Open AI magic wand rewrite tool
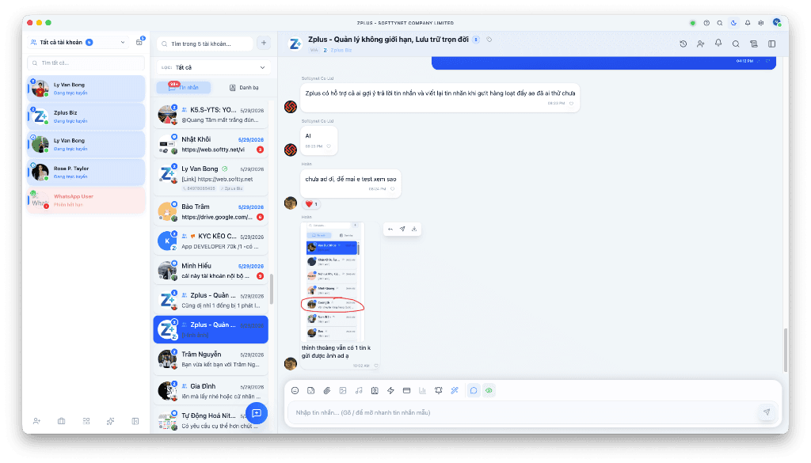 (455, 391)
